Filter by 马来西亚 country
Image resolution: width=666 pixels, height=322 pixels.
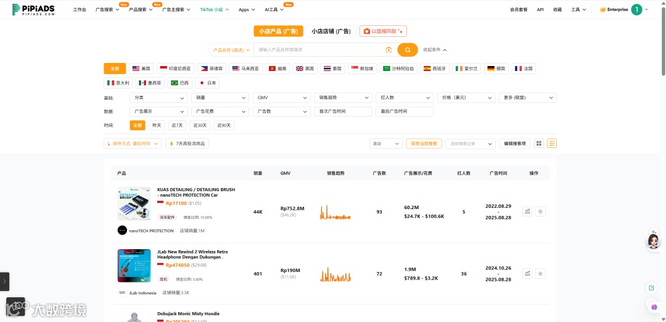[245, 68]
